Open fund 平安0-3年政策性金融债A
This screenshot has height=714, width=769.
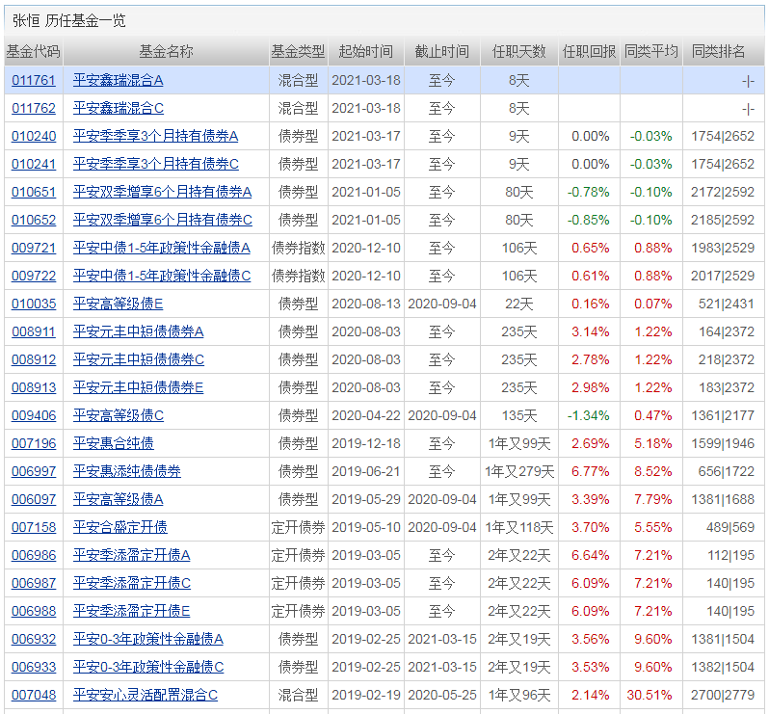[x=148, y=640]
